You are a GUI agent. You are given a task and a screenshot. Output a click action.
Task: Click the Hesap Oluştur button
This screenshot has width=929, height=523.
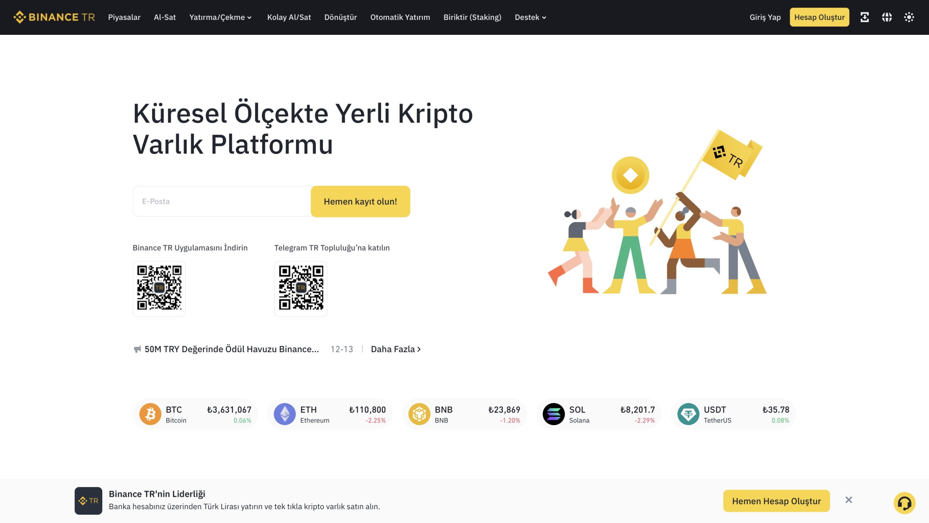pyautogui.click(x=819, y=17)
